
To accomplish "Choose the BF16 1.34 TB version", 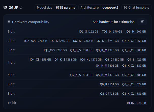I will pyautogui.click(x=136, y=103).
